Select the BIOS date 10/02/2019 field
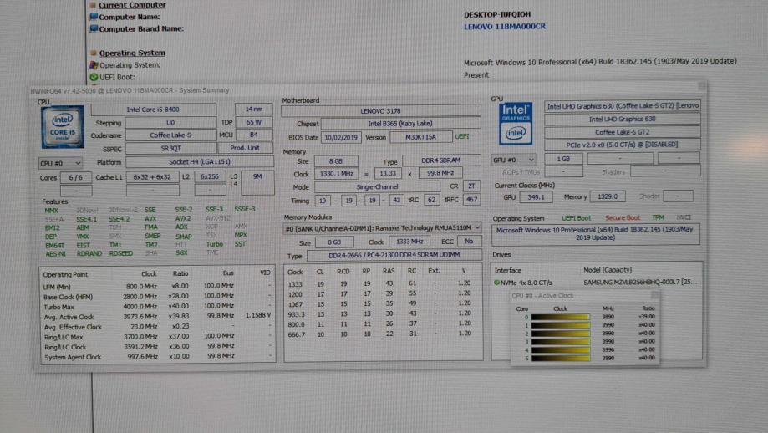 point(341,138)
